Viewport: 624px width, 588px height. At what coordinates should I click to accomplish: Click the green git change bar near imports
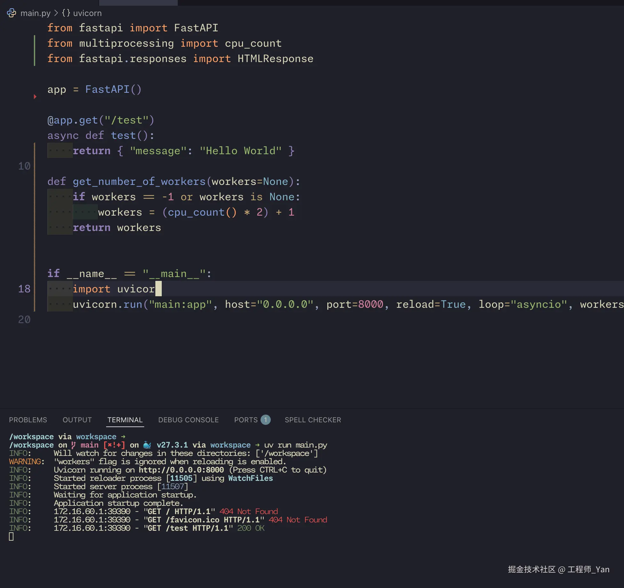click(35, 51)
